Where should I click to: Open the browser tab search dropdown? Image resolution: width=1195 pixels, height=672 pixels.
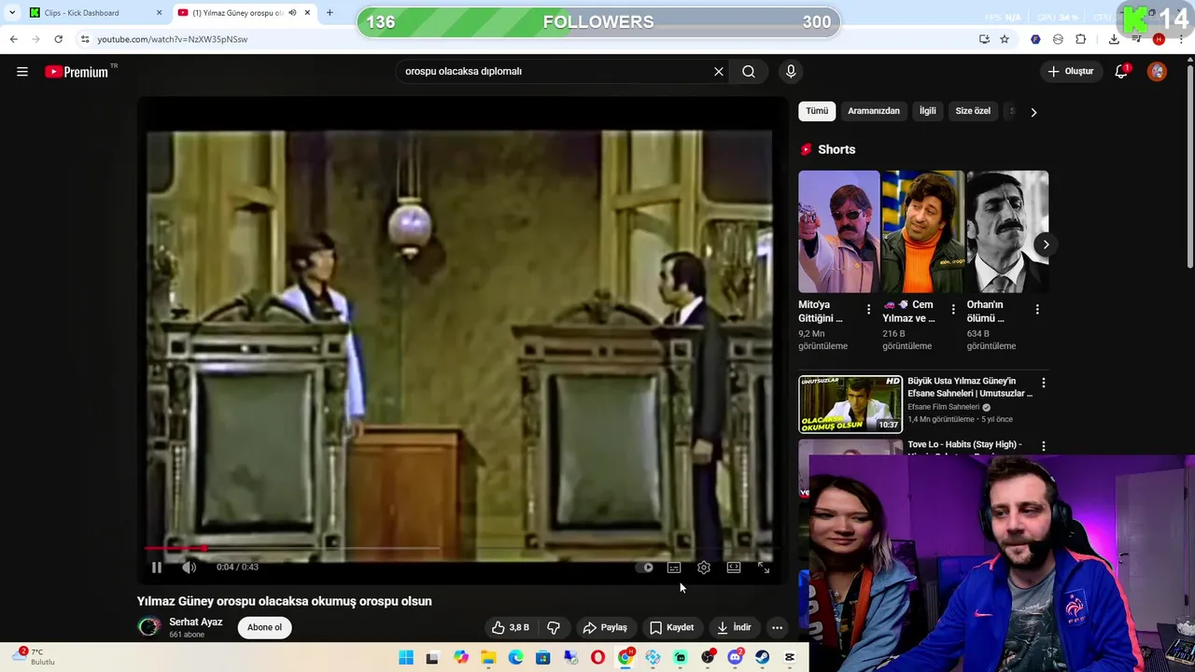(12, 13)
